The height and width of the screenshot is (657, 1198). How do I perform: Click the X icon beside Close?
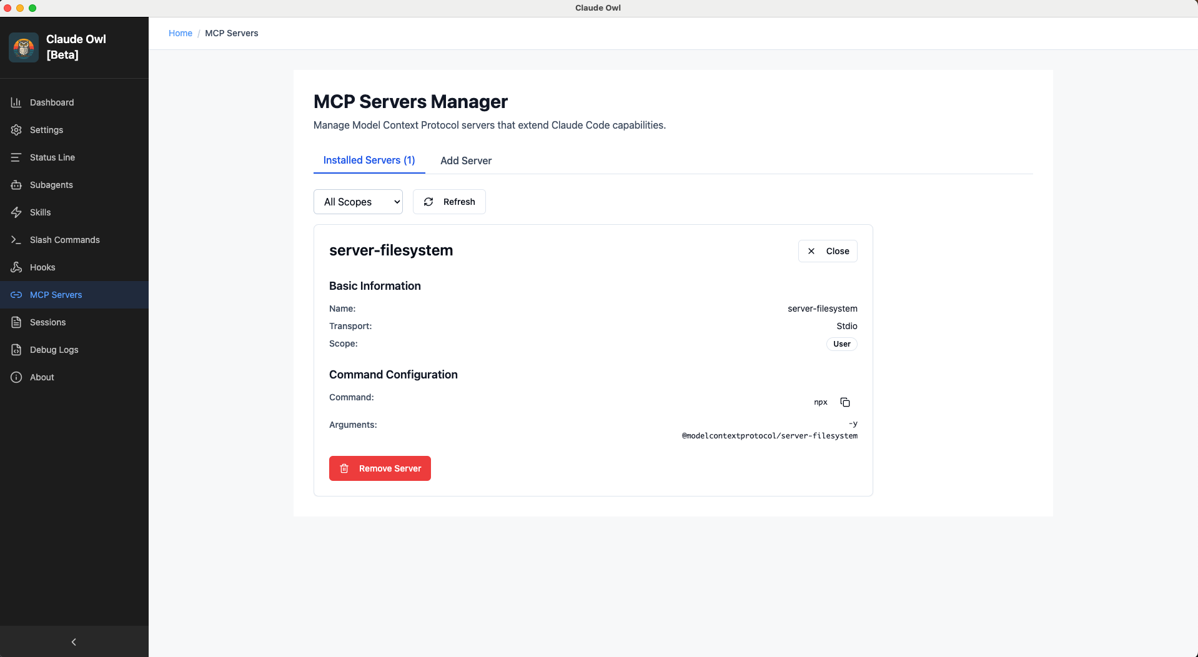tap(811, 251)
